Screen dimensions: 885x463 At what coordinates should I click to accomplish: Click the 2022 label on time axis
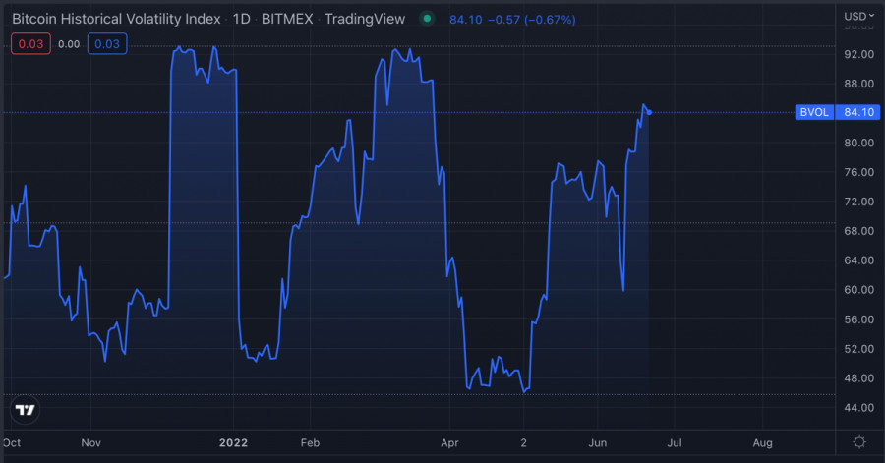(x=234, y=442)
